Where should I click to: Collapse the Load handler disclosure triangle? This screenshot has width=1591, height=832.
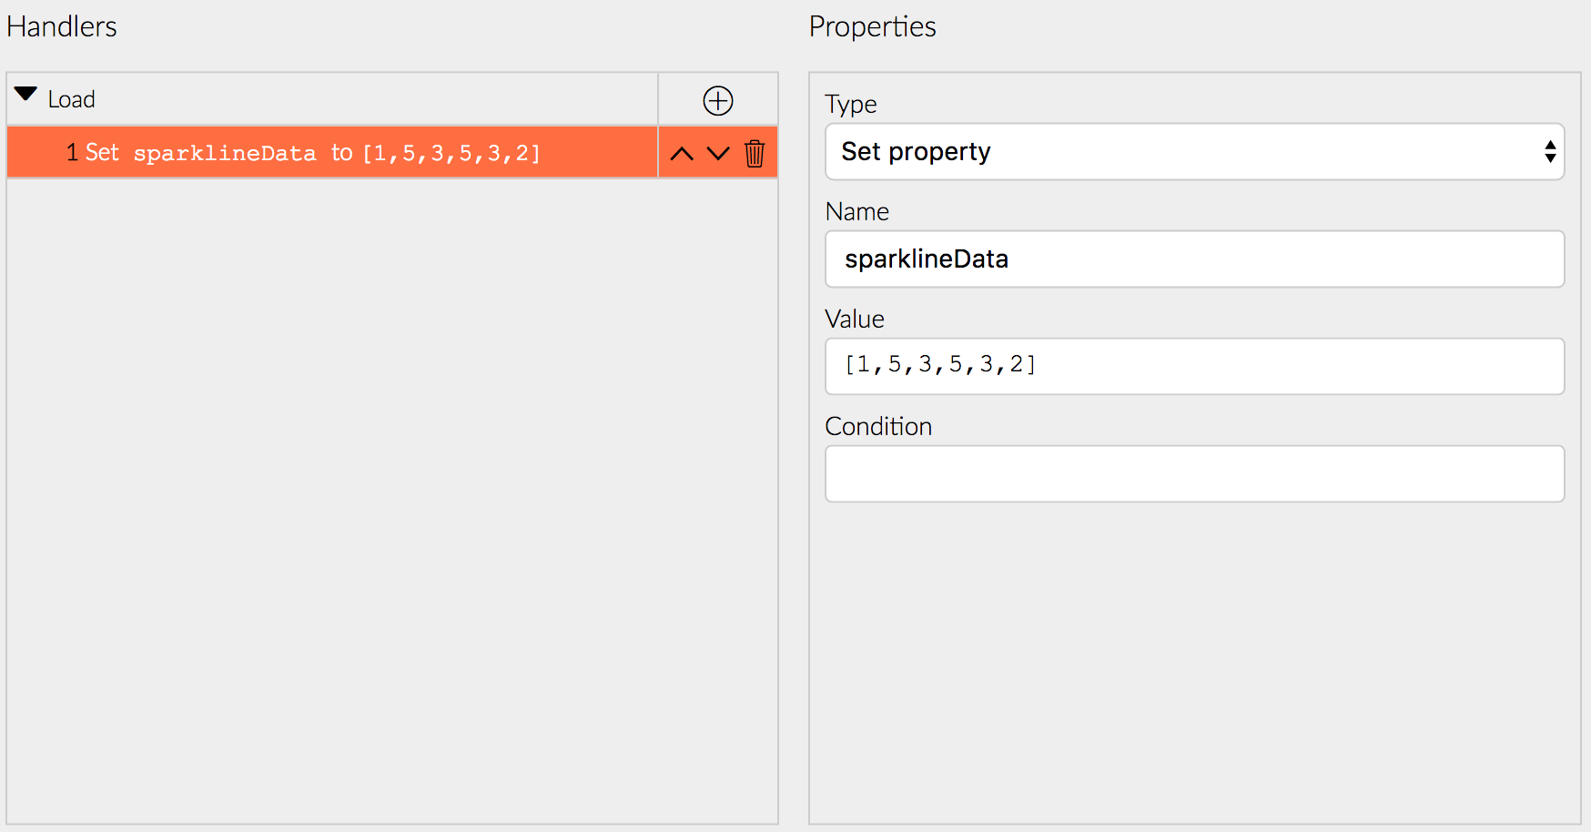[x=25, y=94]
